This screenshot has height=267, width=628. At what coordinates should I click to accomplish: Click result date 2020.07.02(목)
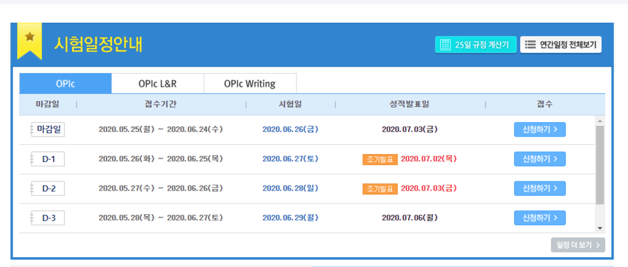tap(429, 159)
